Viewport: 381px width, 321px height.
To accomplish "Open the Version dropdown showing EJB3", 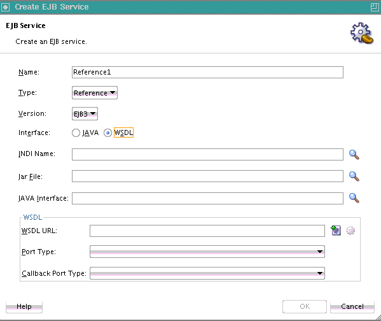I will (x=85, y=113).
